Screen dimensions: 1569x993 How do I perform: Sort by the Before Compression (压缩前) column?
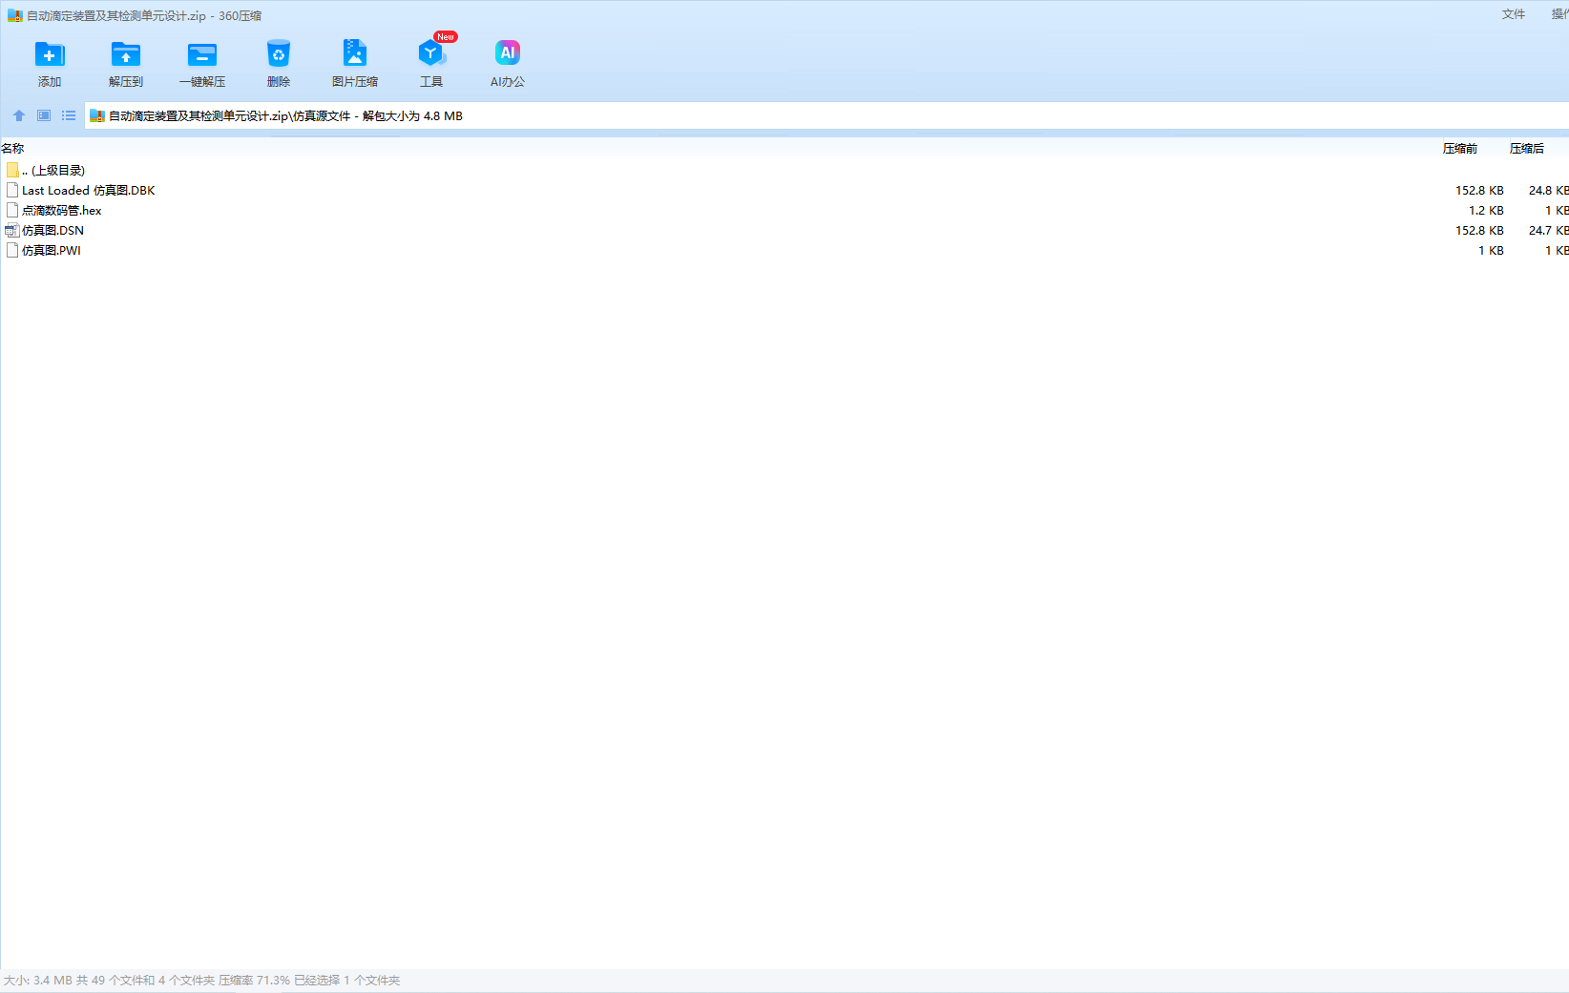pyautogui.click(x=1459, y=148)
